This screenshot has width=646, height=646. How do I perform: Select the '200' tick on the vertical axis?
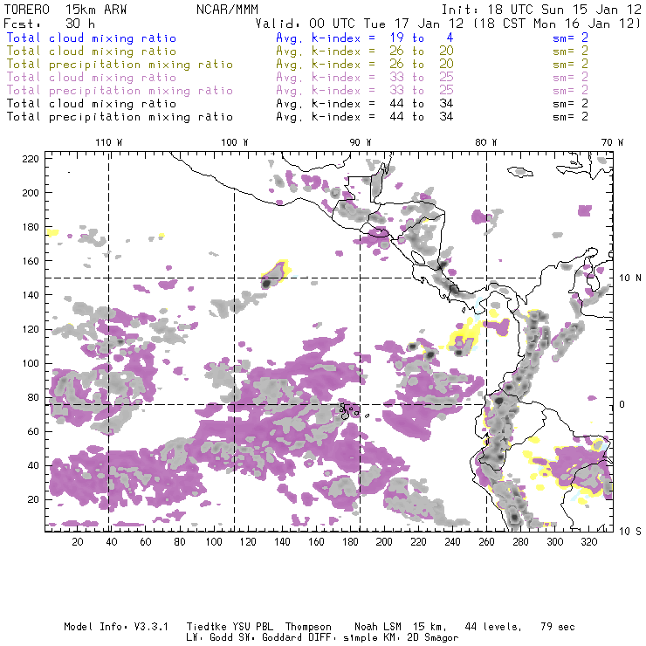click(31, 193)
